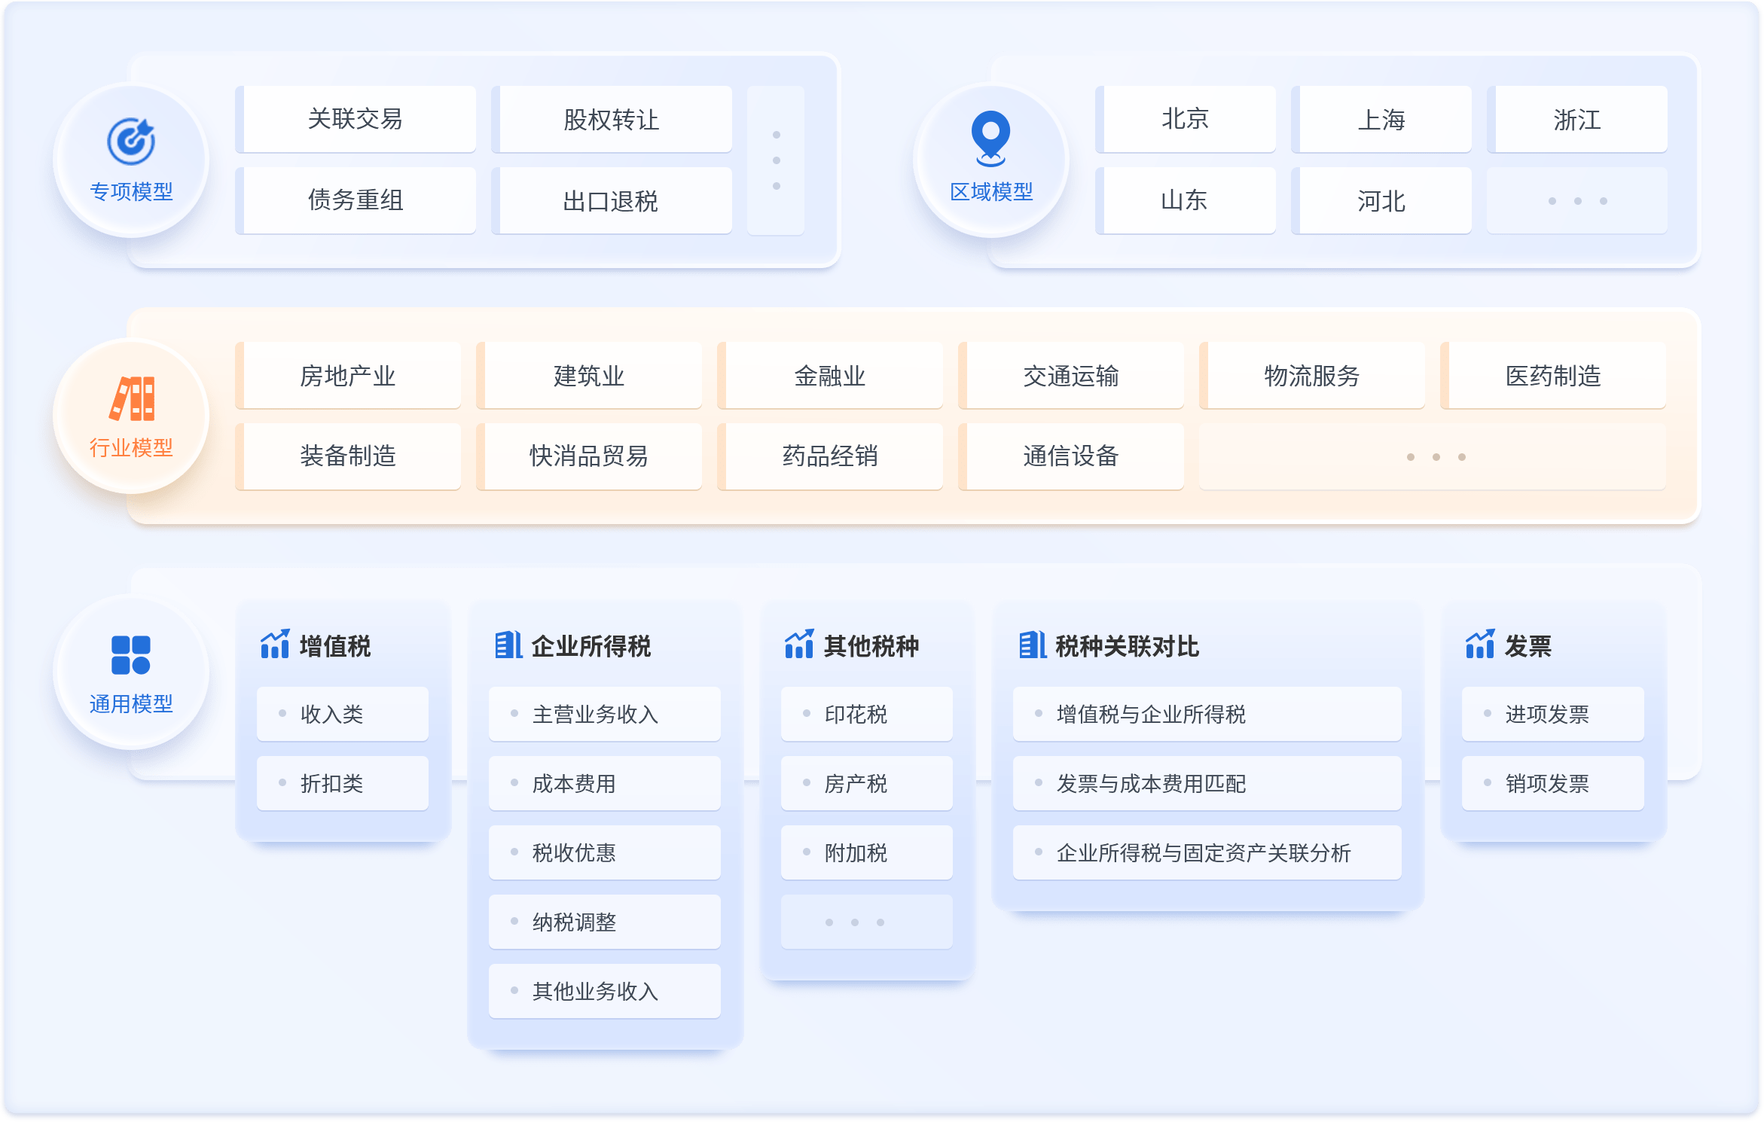
Task: Open the 快消品贸易 industry tile
Action: click(x=589, y=456)
